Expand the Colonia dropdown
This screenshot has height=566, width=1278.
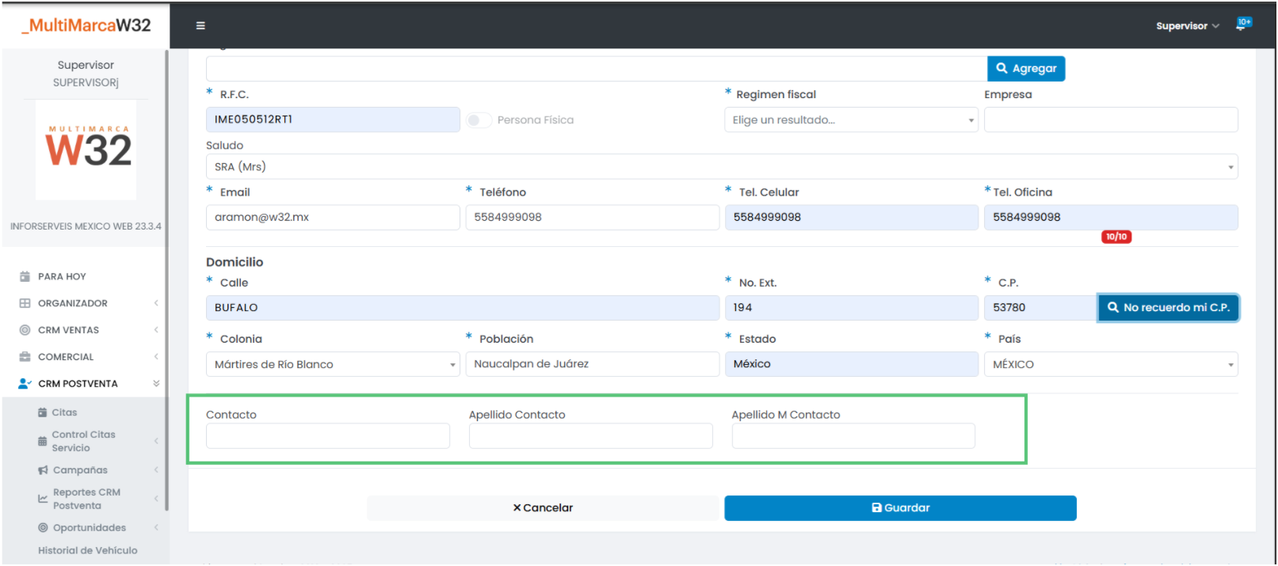point(333,364)
